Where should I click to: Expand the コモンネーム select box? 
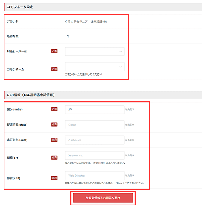coord(95,67)
